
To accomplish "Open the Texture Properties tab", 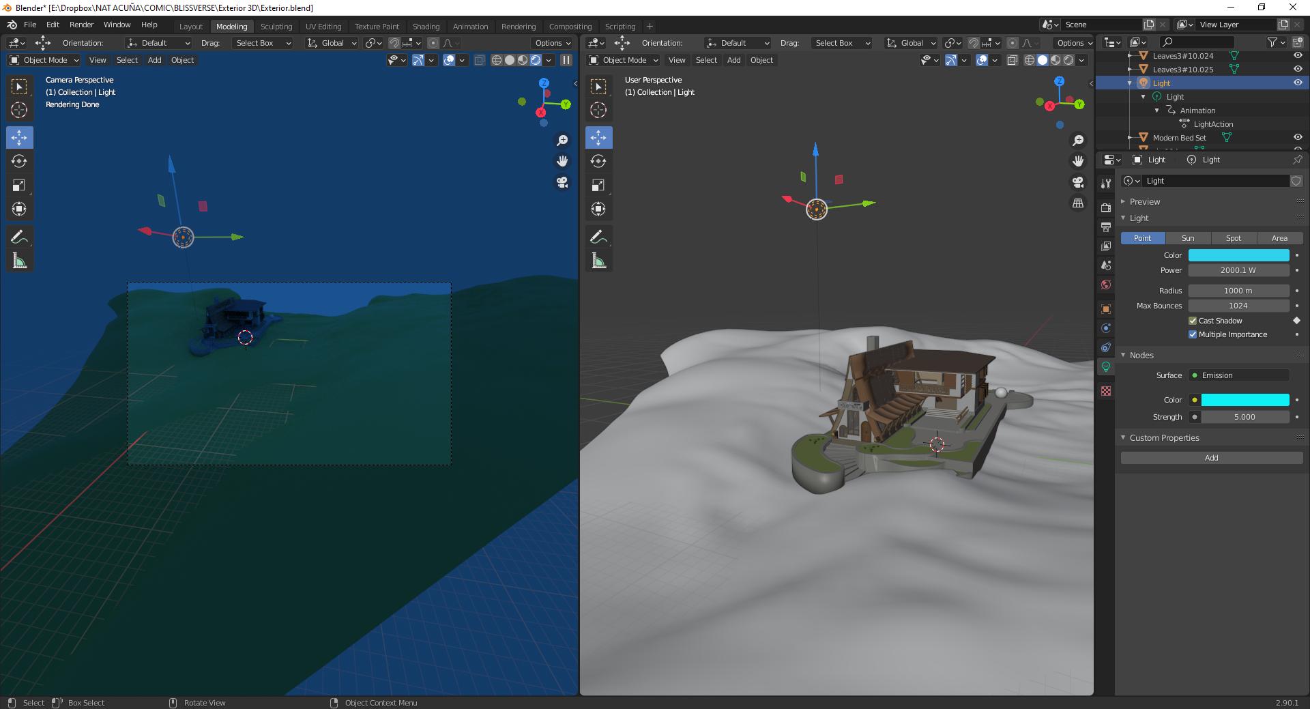I will coord(1106,391).
